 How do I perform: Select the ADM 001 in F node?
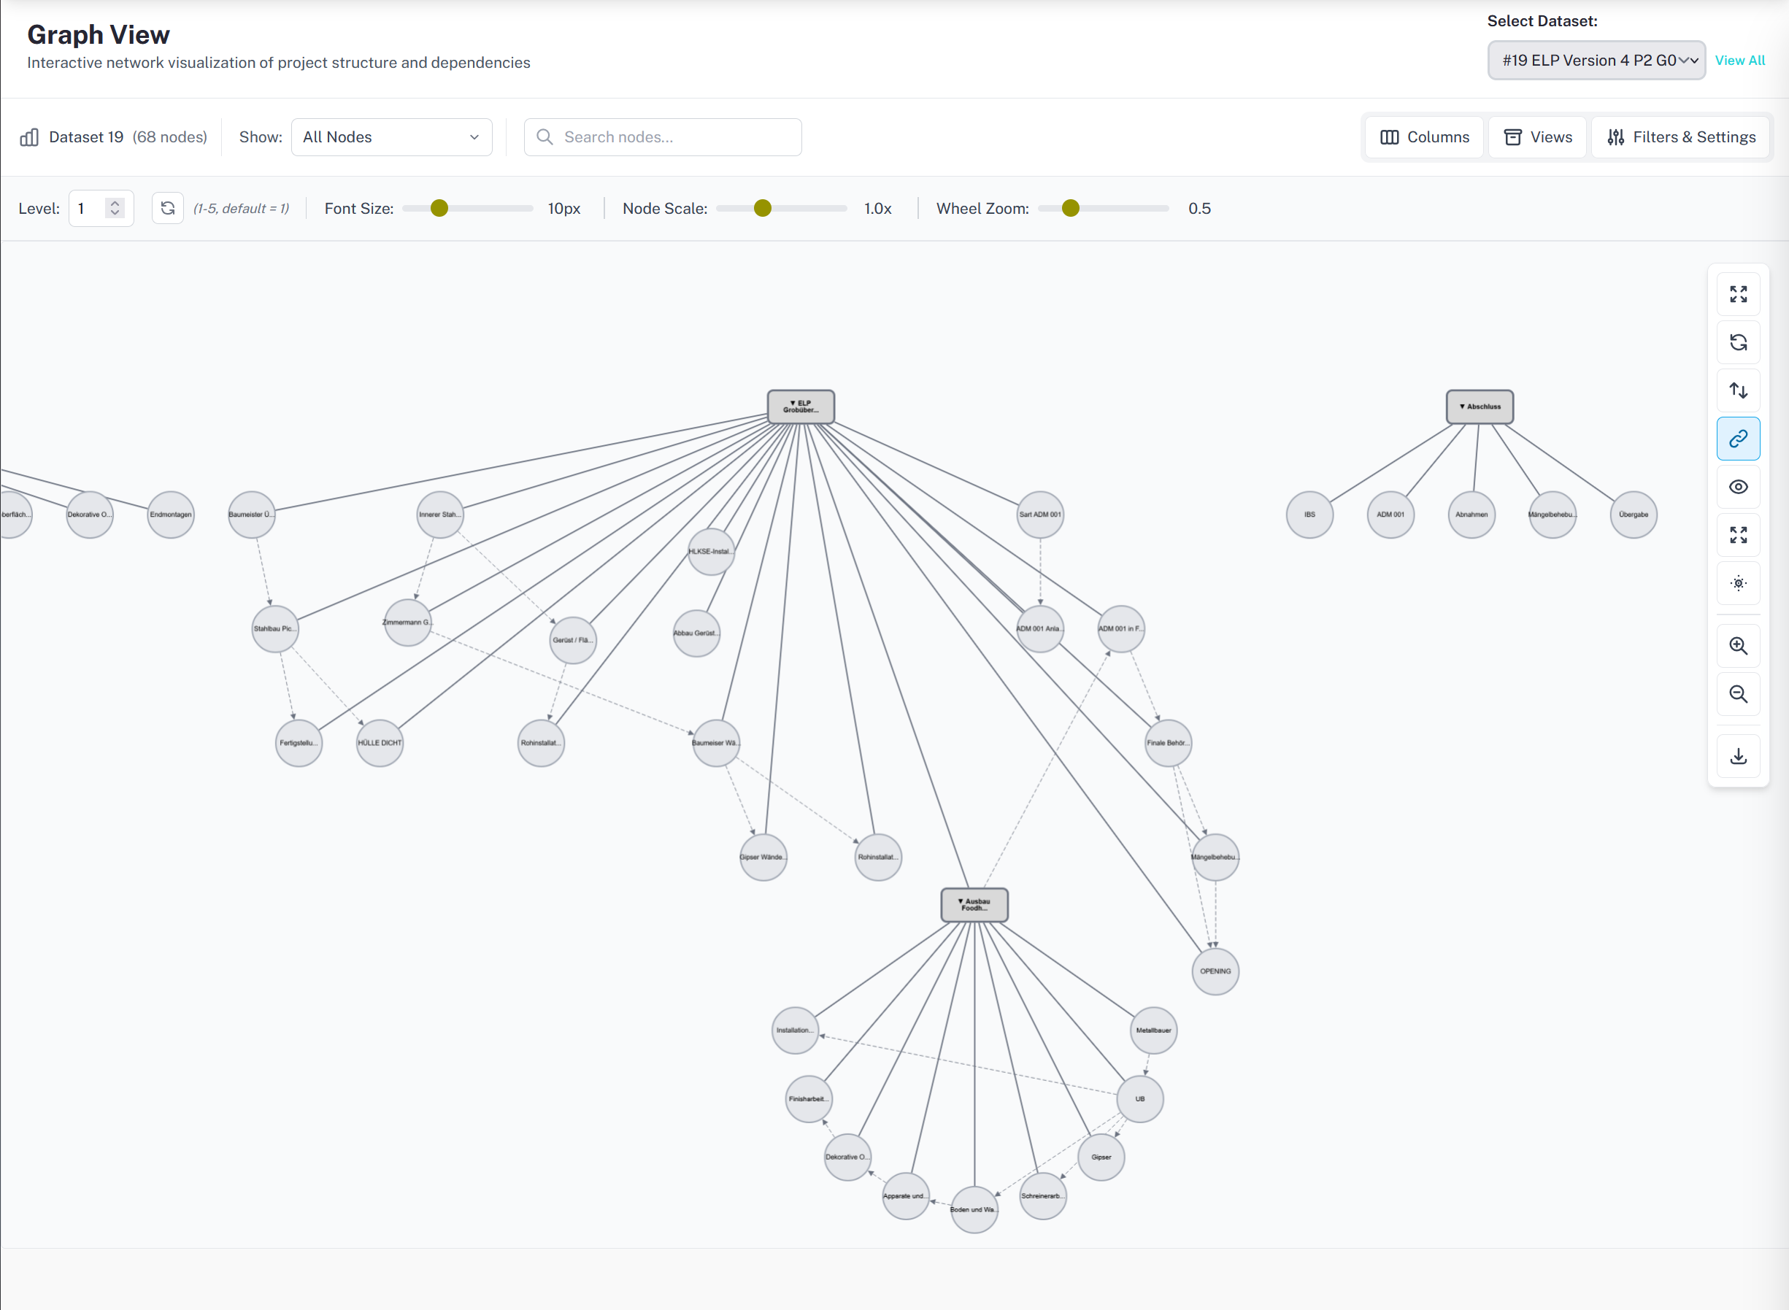pyautogui.click(x=1121, y=629)
